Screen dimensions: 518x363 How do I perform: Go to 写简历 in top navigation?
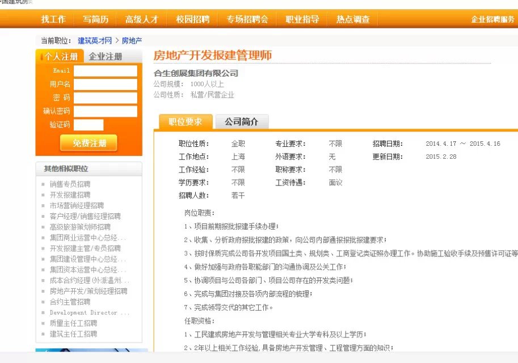[95, 19]
